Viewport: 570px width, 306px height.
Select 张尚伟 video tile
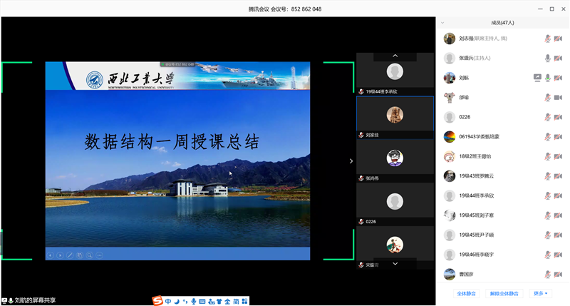395,160
